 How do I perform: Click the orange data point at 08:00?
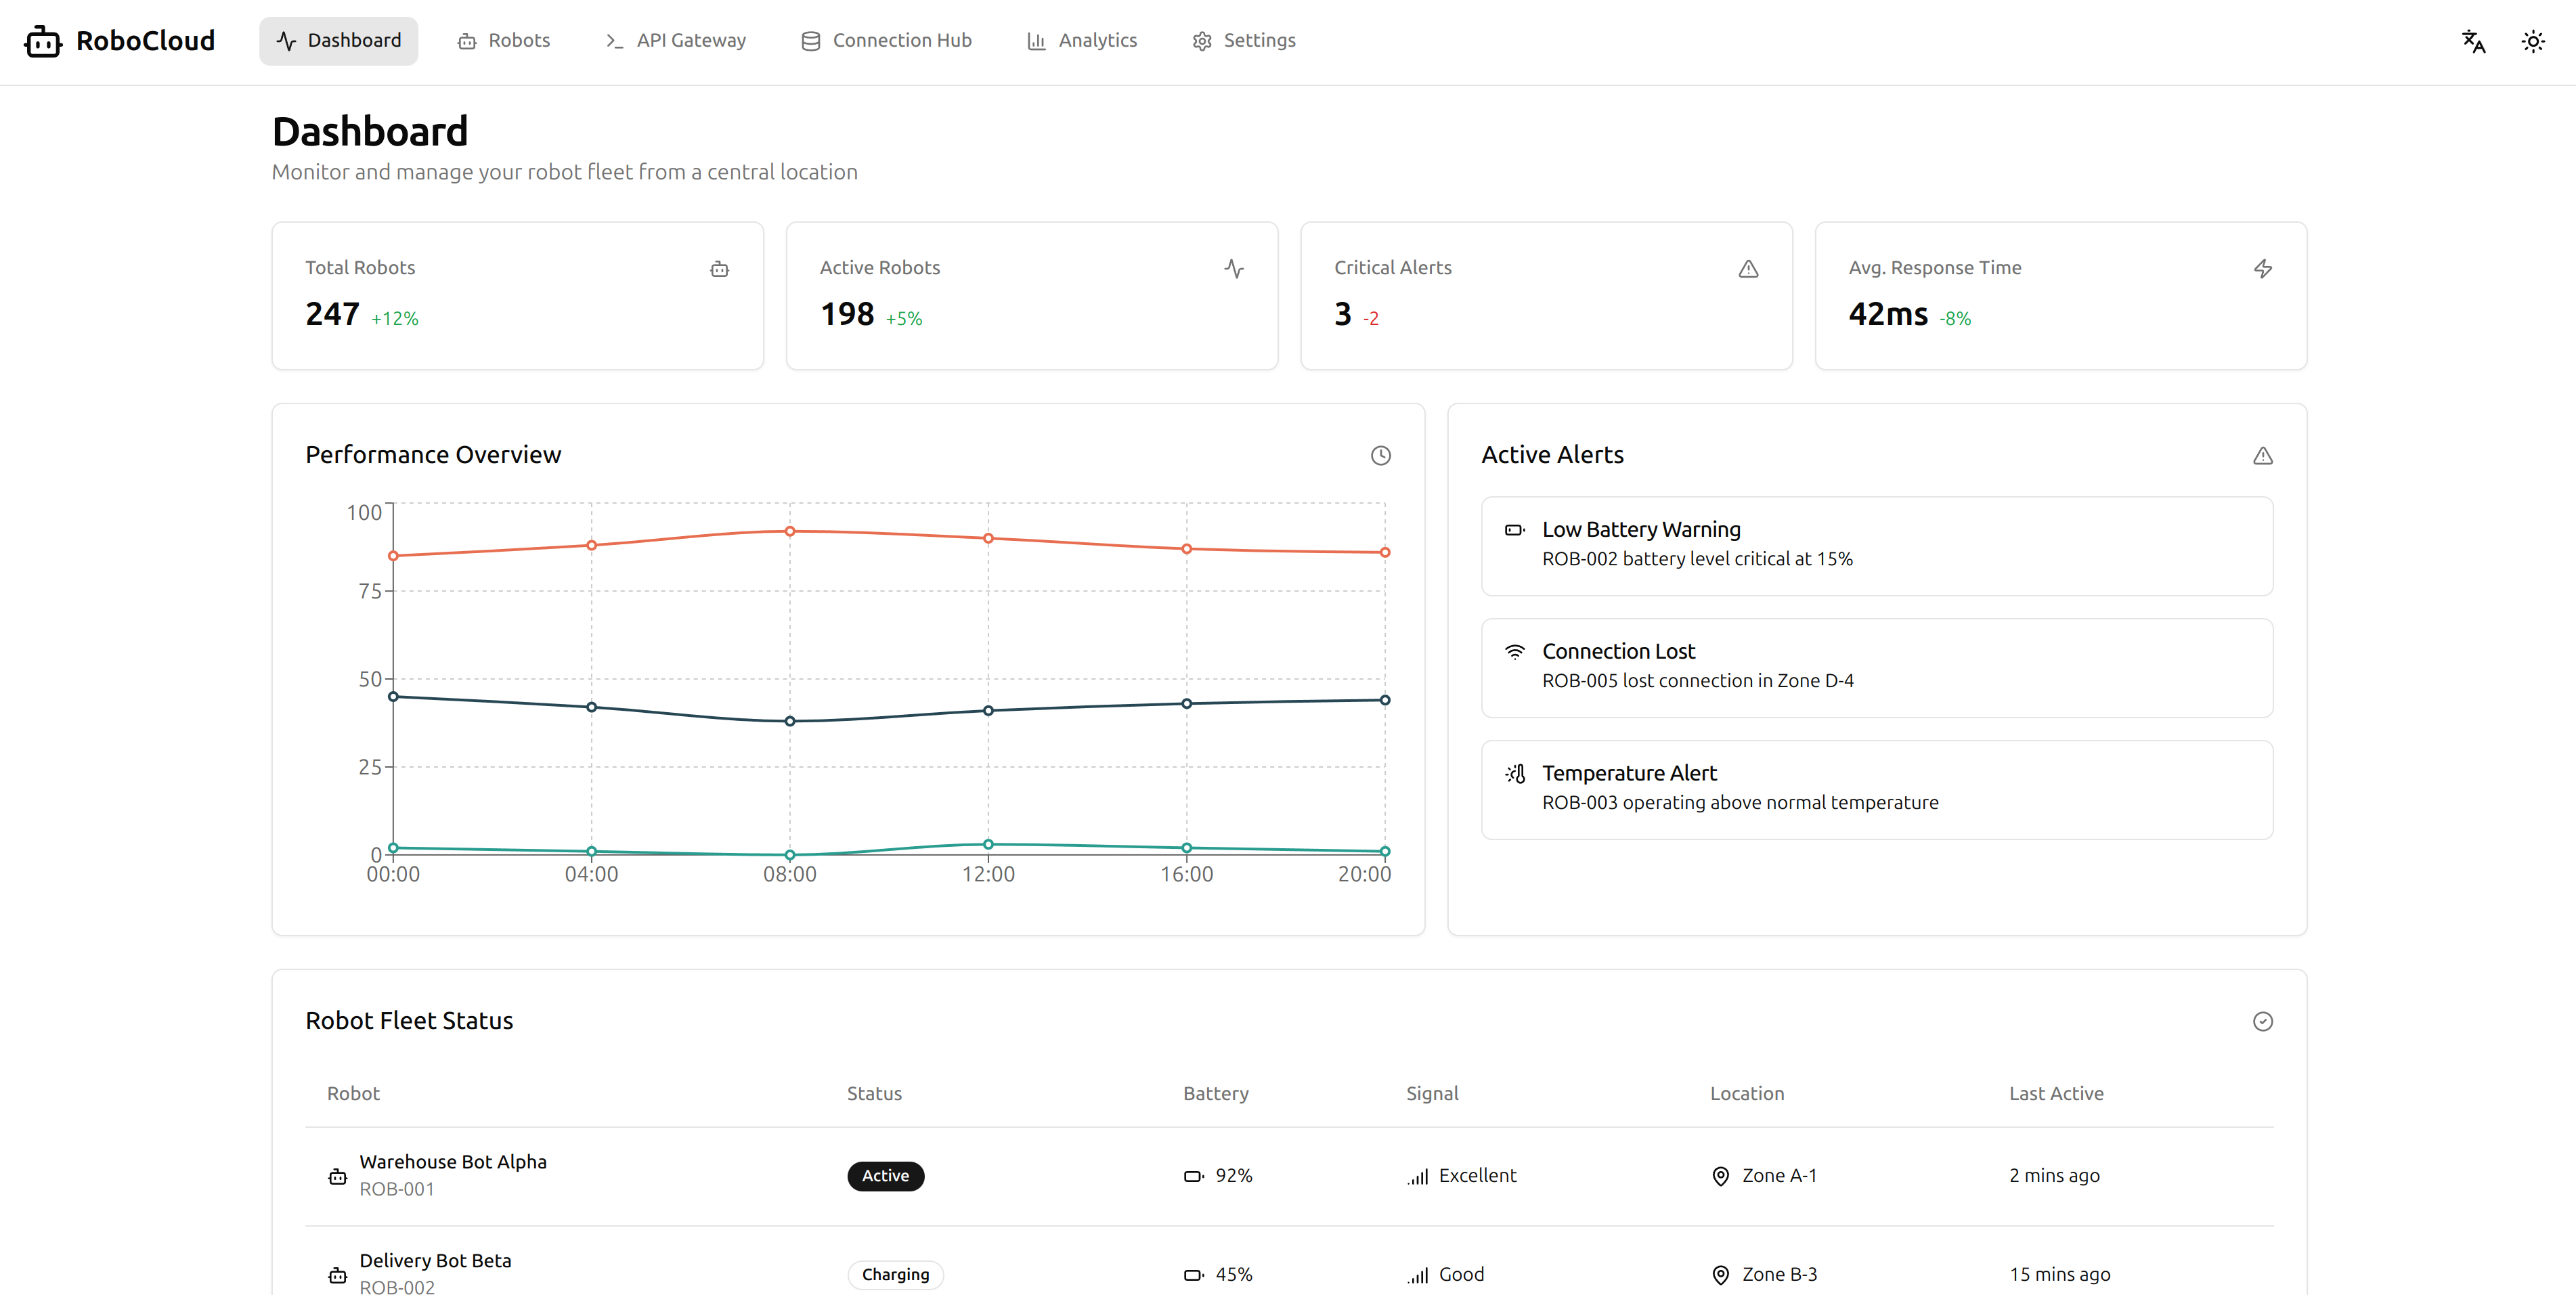pos(789,531)
